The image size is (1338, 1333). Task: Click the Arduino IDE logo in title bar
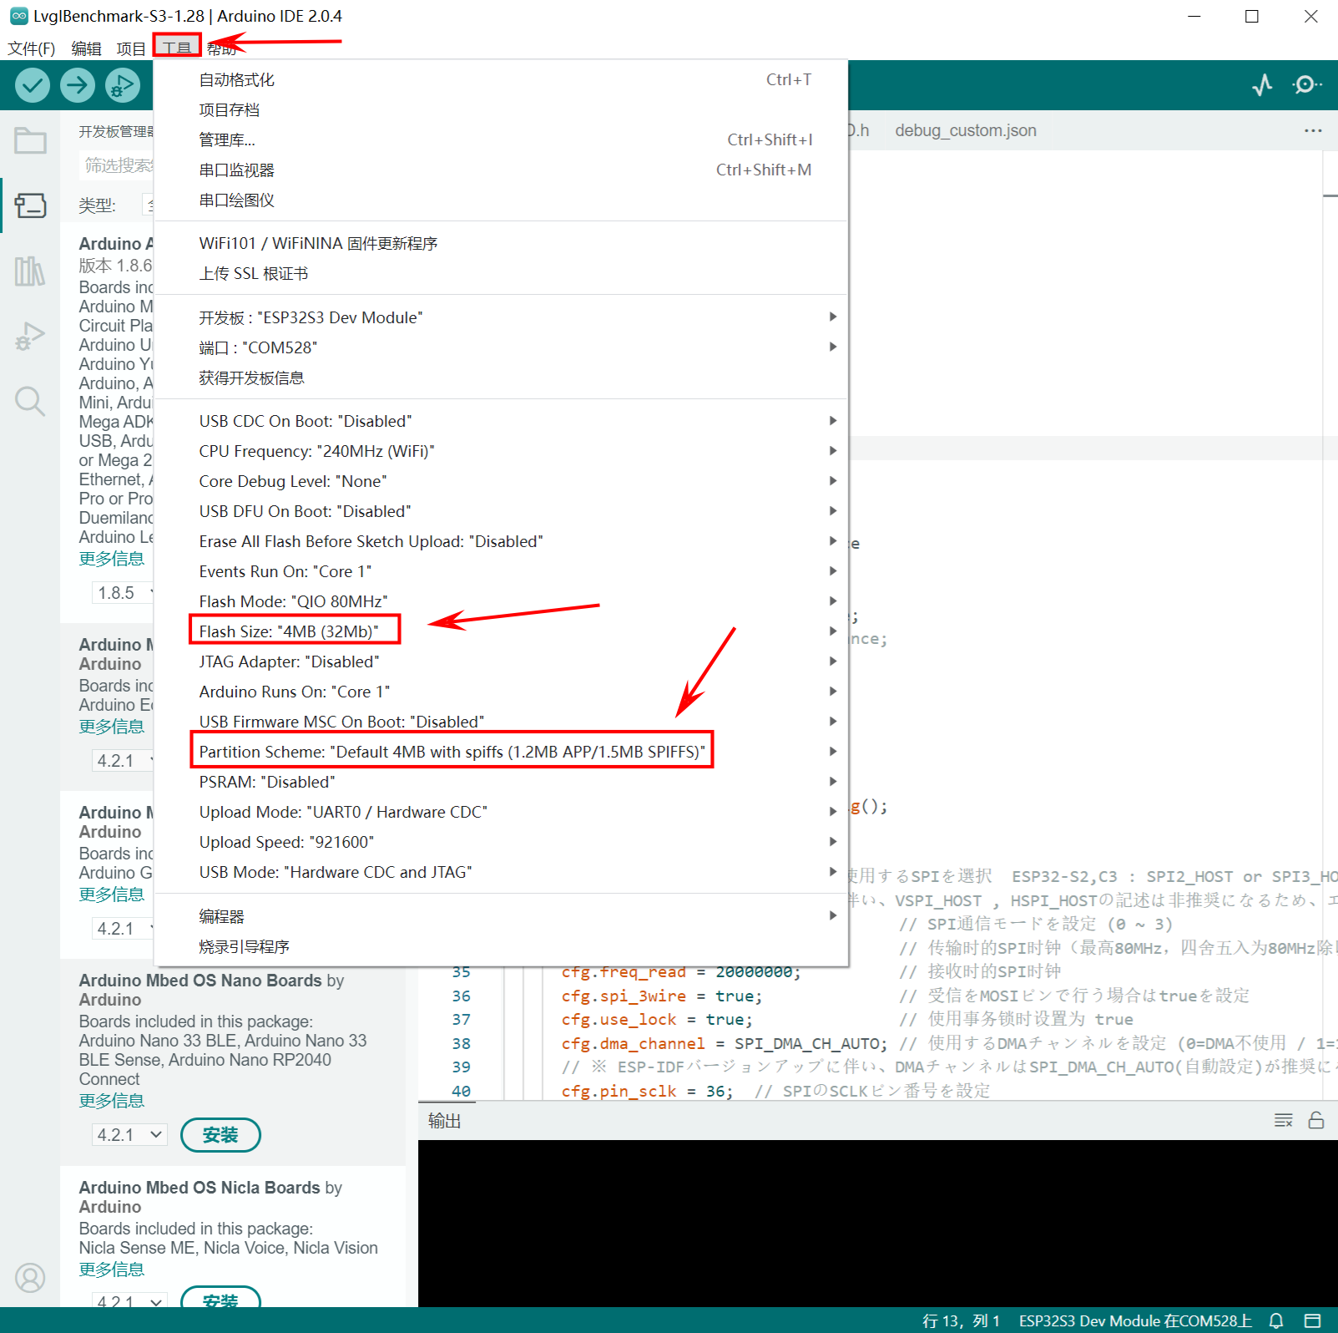pyautogui.click(x=18, y=16)
